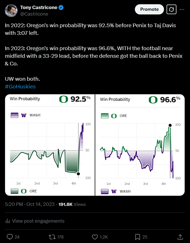Image resolution: width=190 pixels, height=243 pixels.
Task: Like the post with heart icon
Action: pos(95,236)
